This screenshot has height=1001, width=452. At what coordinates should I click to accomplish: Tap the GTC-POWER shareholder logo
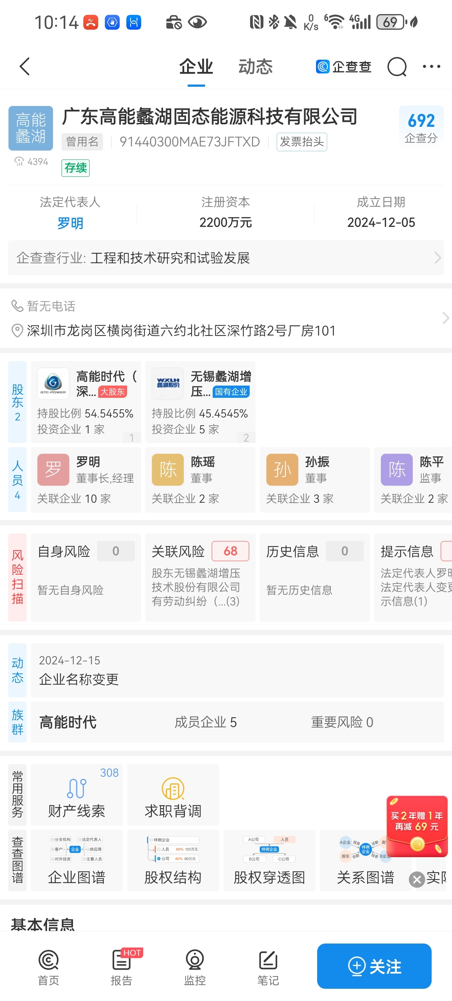(x=53, y=384)
